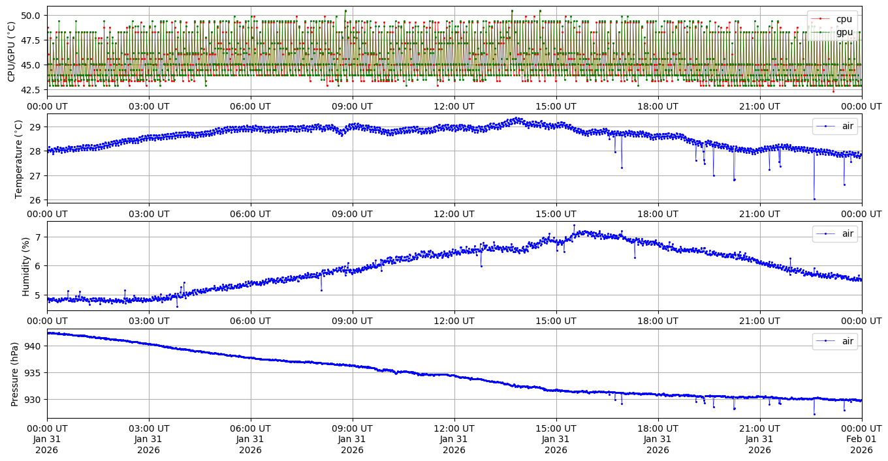Select the 12:00 UT Jan 31 bottom tick label
This screenshot has height=461, width=888.
click(454, 439)
